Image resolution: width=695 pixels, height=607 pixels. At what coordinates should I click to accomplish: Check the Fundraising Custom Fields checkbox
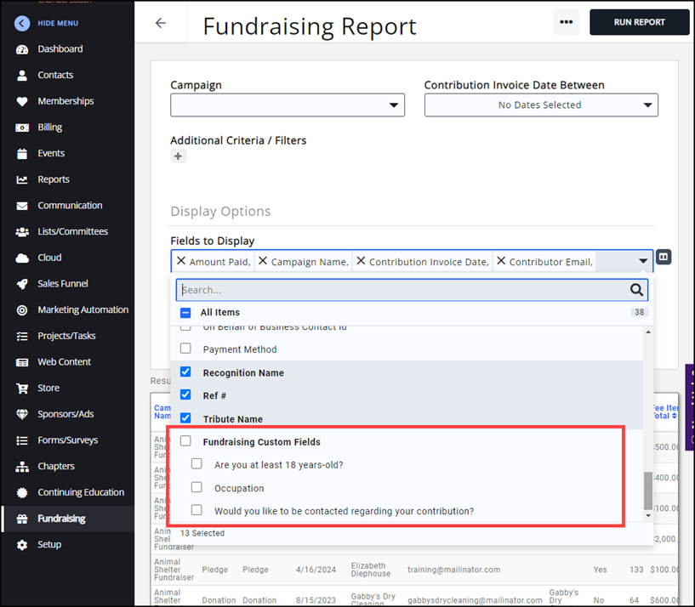pyautogui.click(x=185, y=441)
